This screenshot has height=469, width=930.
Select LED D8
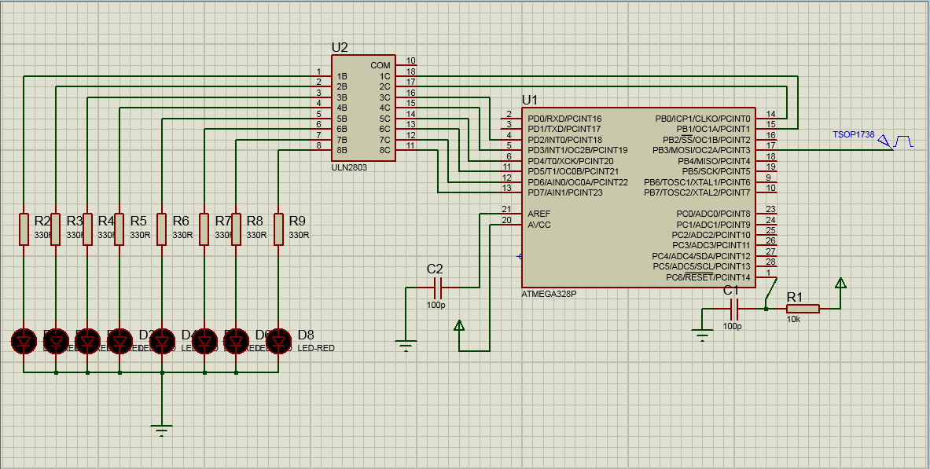[x=277, y=342]
